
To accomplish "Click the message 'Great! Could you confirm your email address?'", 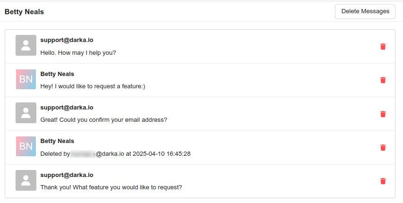I will coord(103,120).
